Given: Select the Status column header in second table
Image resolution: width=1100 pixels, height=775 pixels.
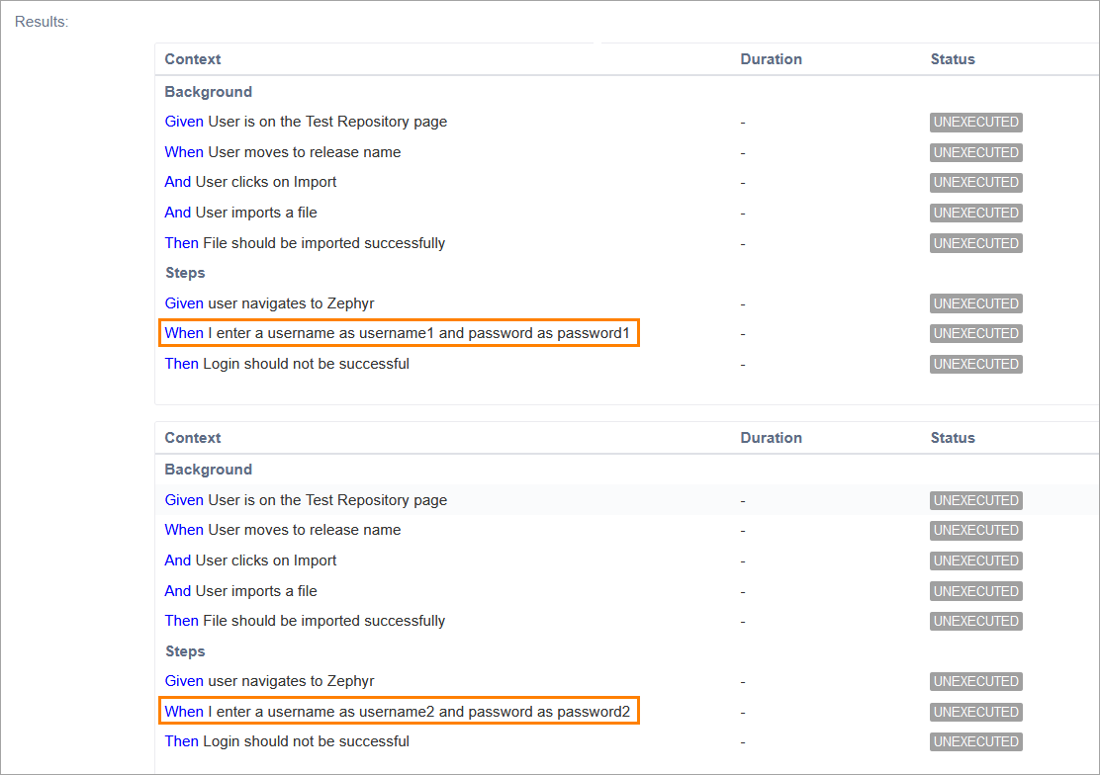Looking at the screenshot, I should click(x=953, y=438).
